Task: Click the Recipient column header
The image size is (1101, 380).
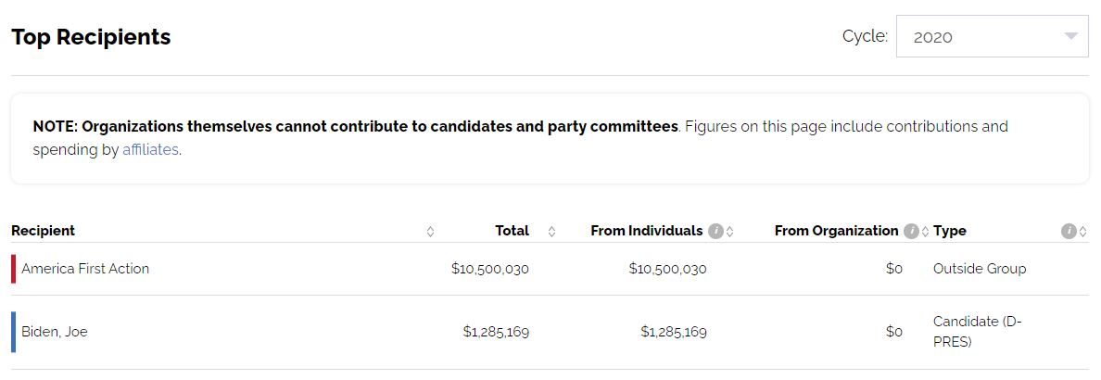Action: (x=44, y=231)
